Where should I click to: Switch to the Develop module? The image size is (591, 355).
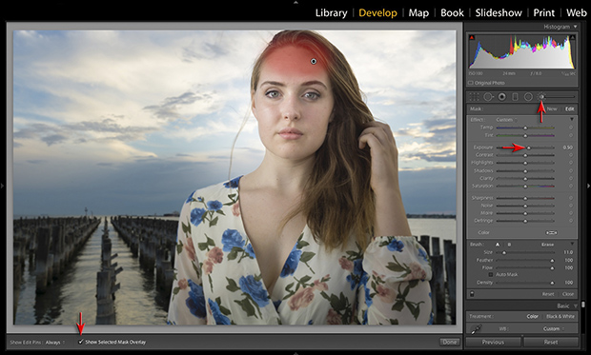click(377, 12)
